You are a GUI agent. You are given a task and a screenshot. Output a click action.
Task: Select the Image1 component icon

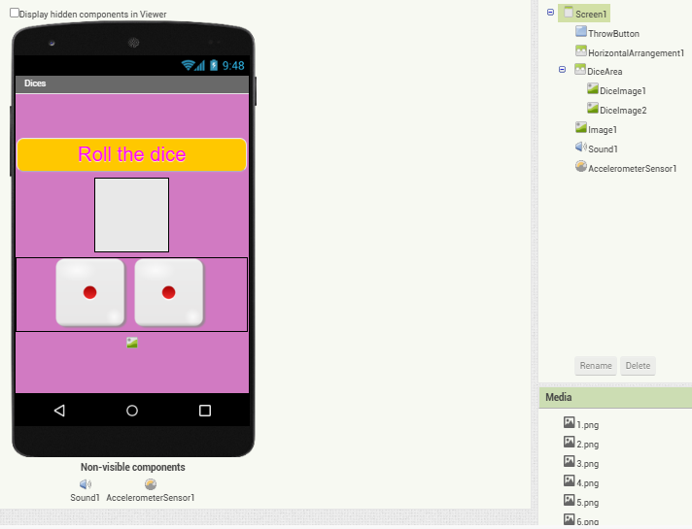point(581,128)
